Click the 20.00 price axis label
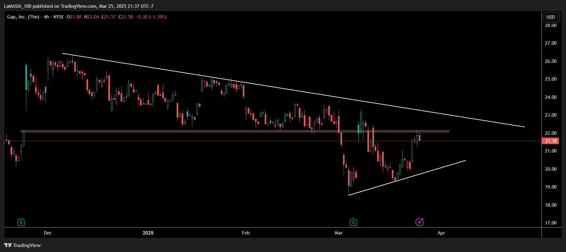 (x=551, y=169)
